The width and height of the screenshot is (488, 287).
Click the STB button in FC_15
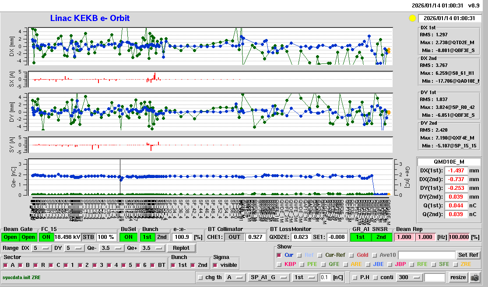click(88, 237)
